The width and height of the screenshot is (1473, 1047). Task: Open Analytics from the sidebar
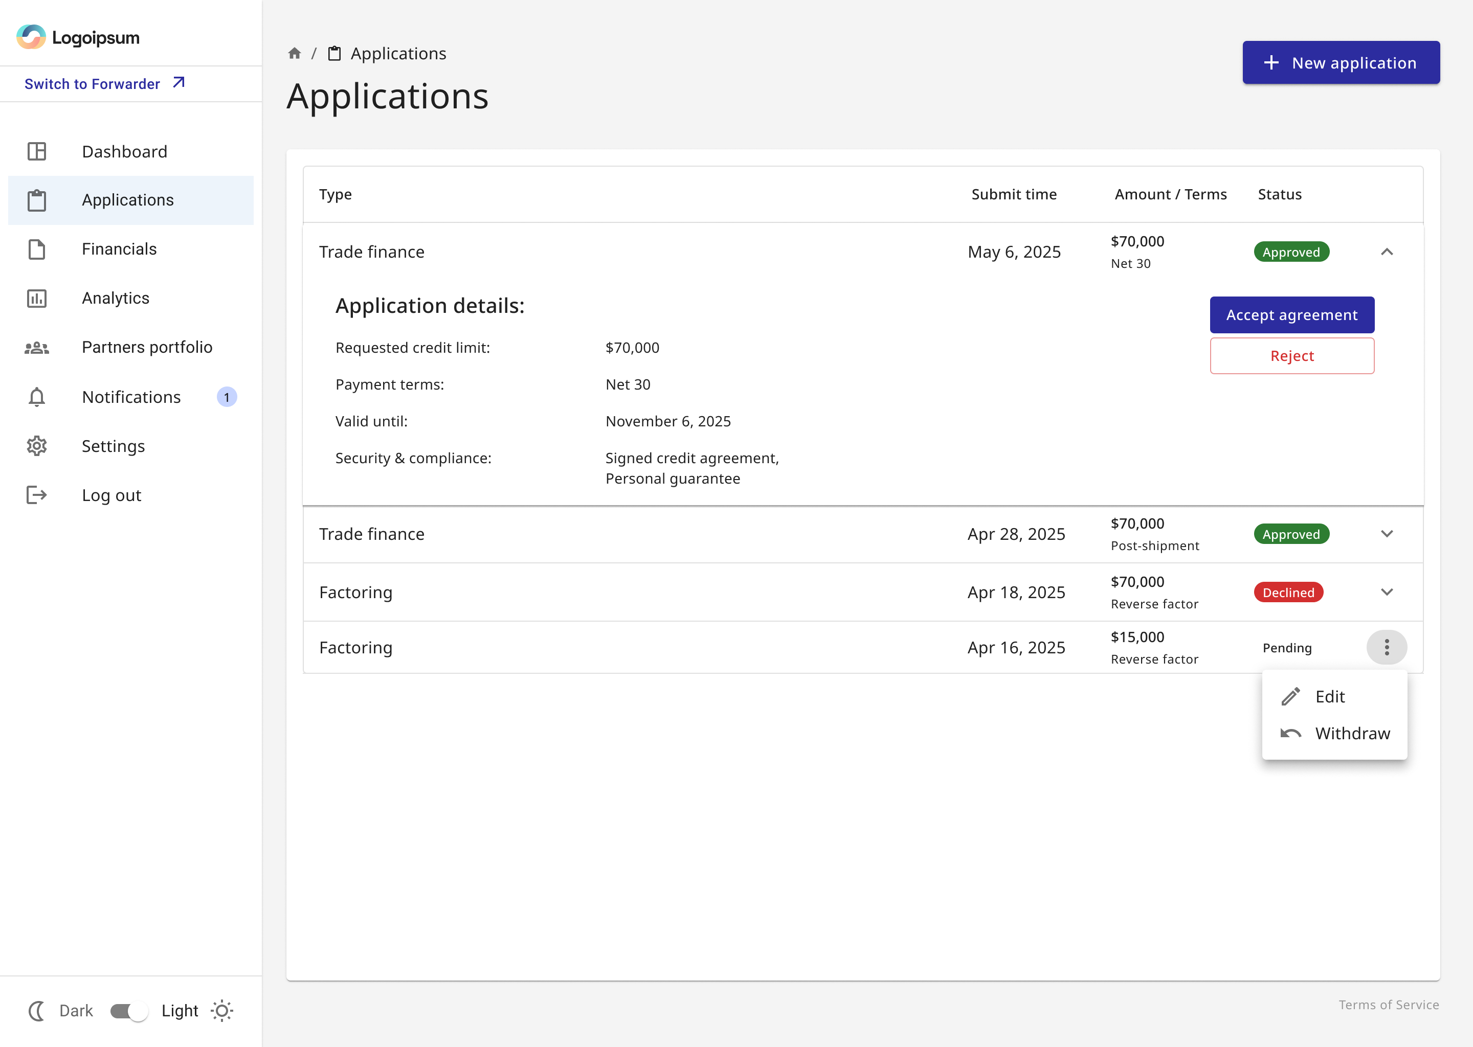click(x=131, y=299)
